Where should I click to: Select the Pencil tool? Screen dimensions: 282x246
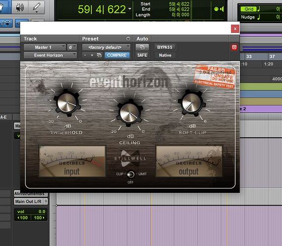coord(36,7)
